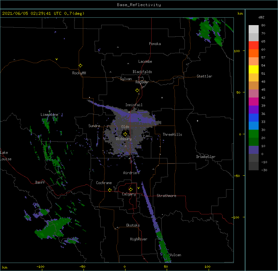
Task: Click the Banff label
Action: pos(40,182)
